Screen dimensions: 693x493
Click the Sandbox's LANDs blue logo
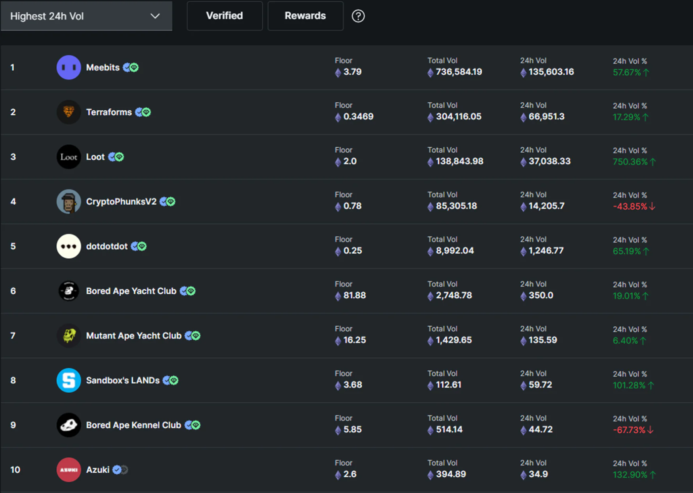pos(69,380)
